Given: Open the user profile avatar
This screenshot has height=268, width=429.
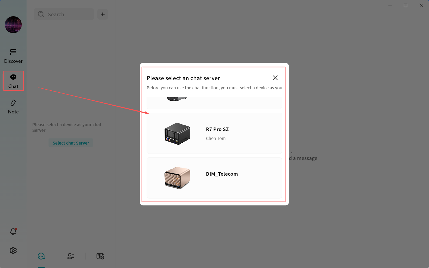Looking at the screenshot, I should (13, 25).
